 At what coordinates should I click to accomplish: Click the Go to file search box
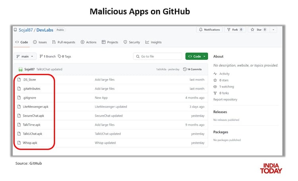(157, 56)
